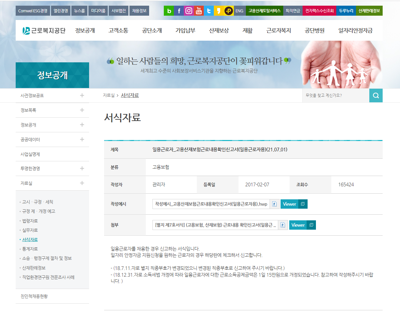Select 서식자료 sidebar item

click(x=30, y=240)
